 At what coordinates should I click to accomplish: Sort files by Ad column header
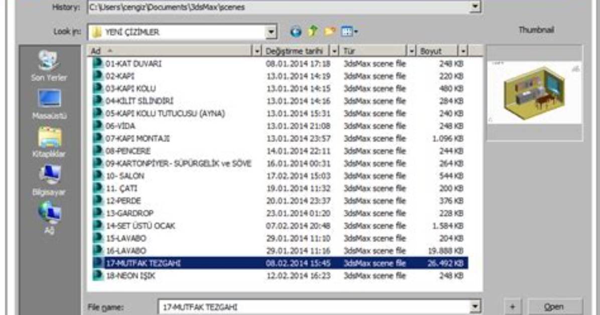click(170, 51)
